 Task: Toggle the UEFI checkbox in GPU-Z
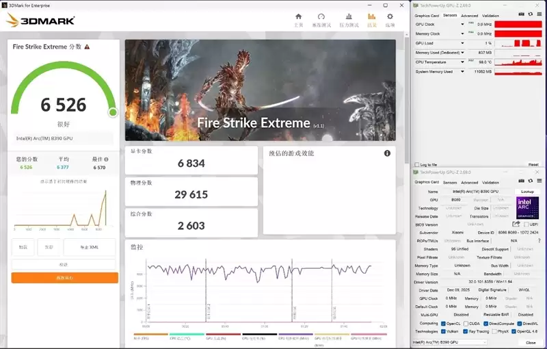526,224
